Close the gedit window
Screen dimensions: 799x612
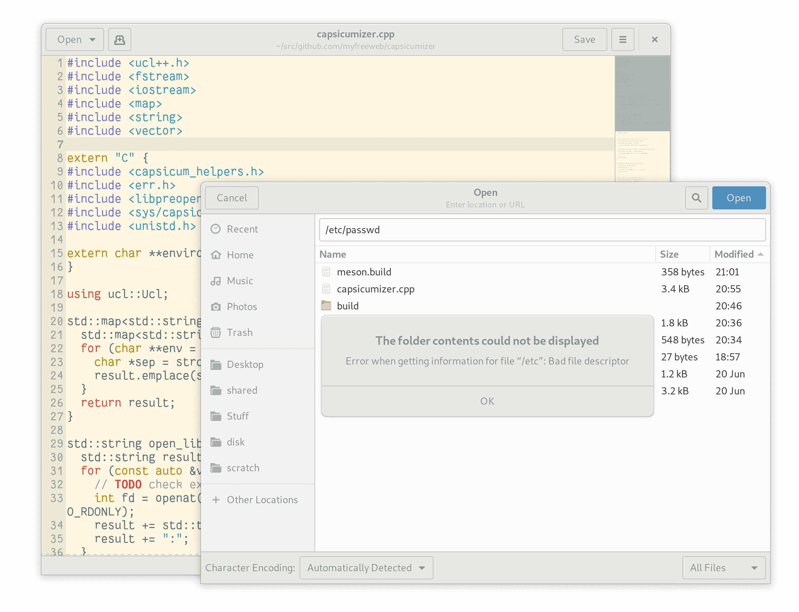click(654, 39)
